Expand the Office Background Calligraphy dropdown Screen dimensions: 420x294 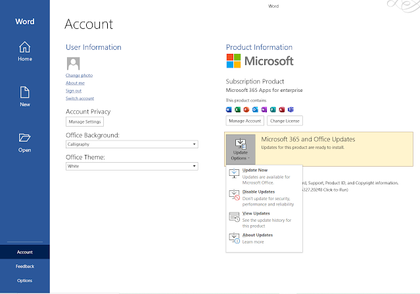(132, 144)
